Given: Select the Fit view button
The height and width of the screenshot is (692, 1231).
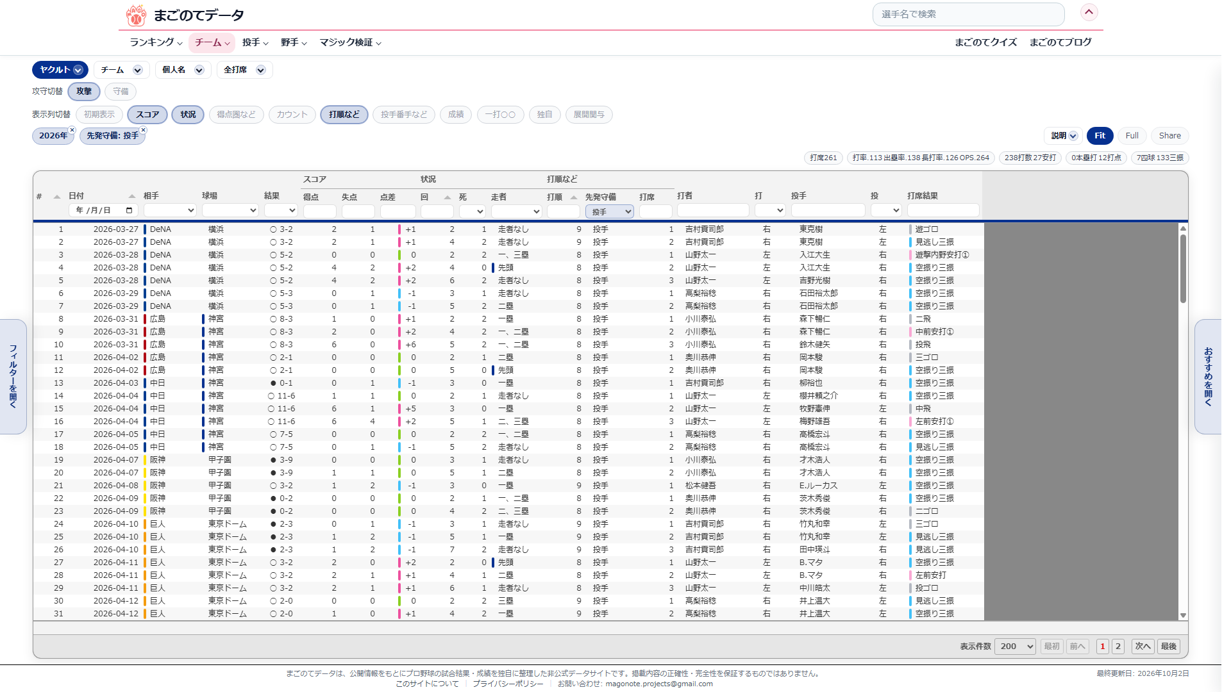Looking at the screenshot, I should (1100, 136).
